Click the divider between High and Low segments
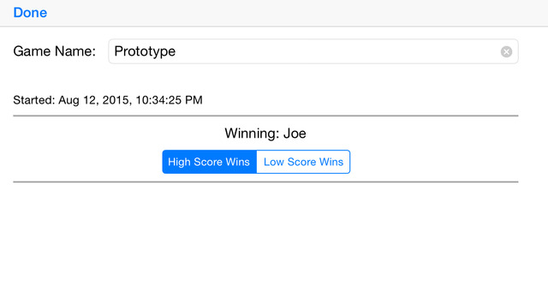The image size is (548, 308). tap(257, 162)
